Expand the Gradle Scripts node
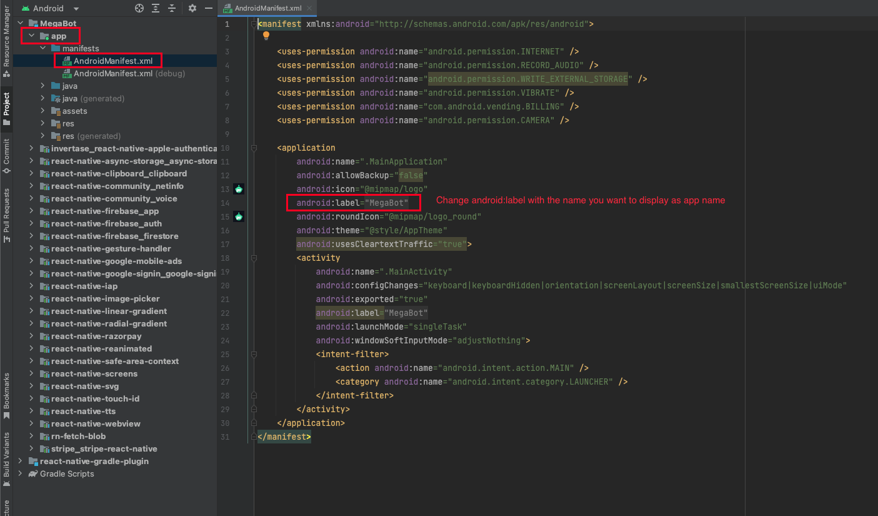 coord(21,473)
